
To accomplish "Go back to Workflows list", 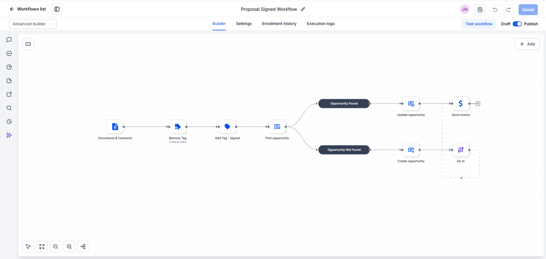I will pos(28,9).
